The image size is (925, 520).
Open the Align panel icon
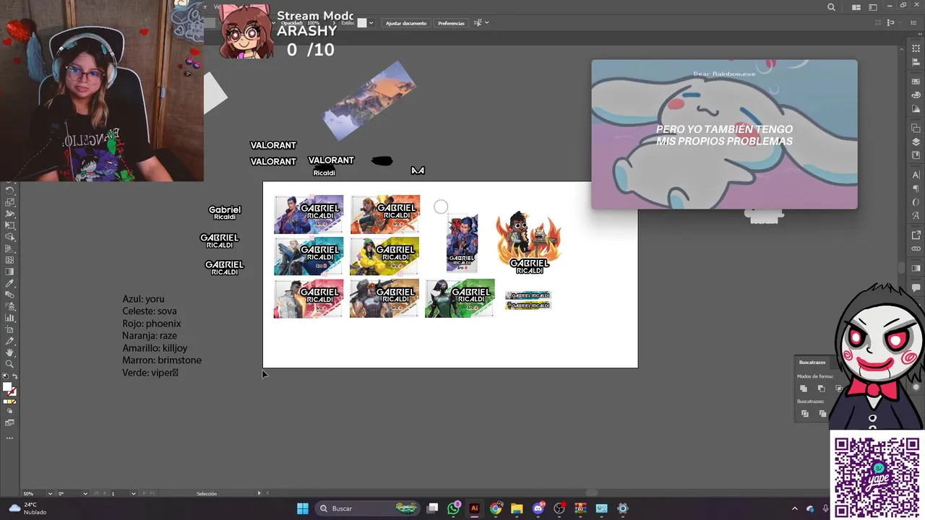click(x=916, y=61)
